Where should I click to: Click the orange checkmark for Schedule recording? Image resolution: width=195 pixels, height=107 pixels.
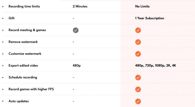pyautogui.click(x=138, y=77)
